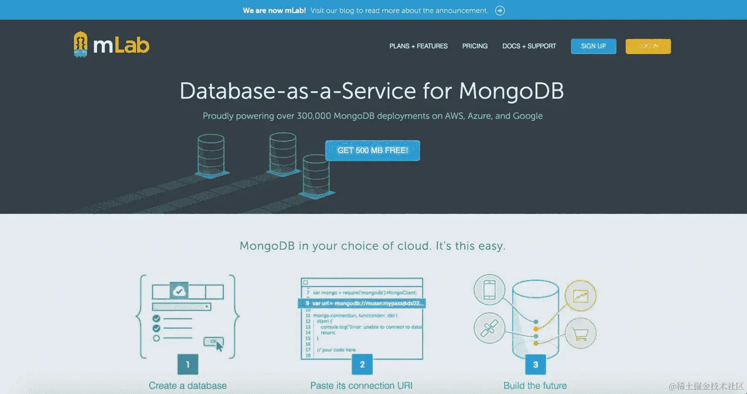Click the mobile phone circle icon
The width and height of the screenshot is (747, 394).
pyautogui.click(x=489, y=290)
